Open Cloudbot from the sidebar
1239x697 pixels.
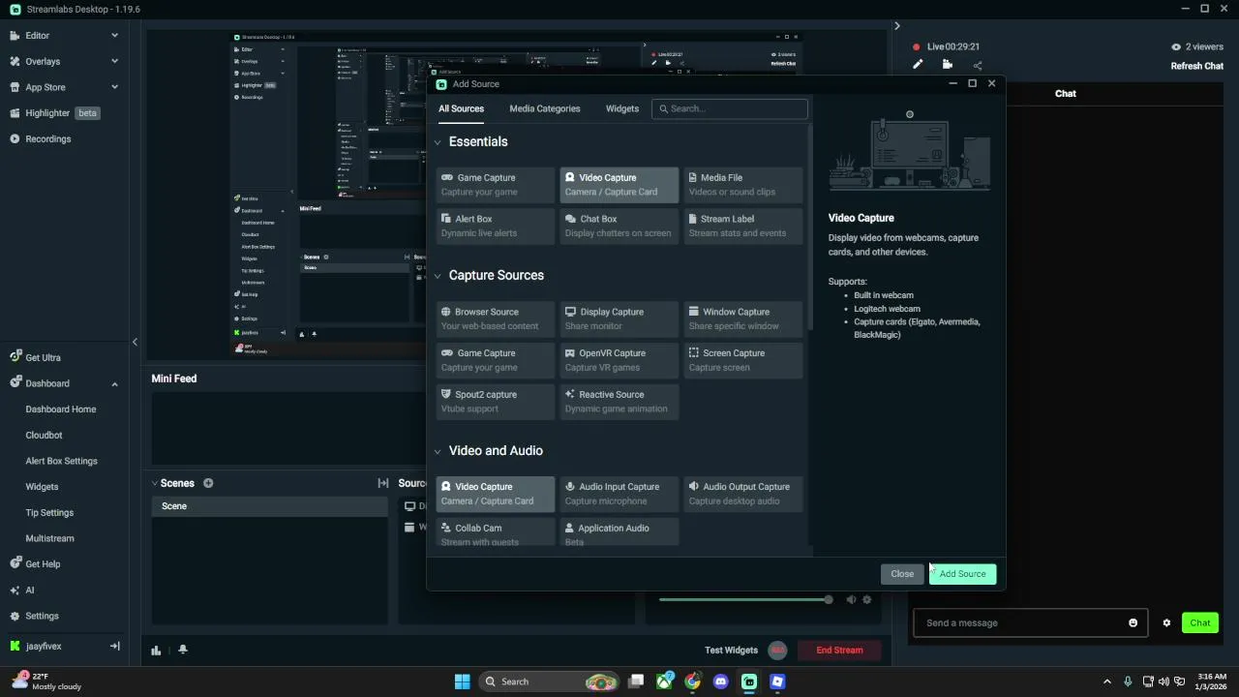(x=44, y=436)
